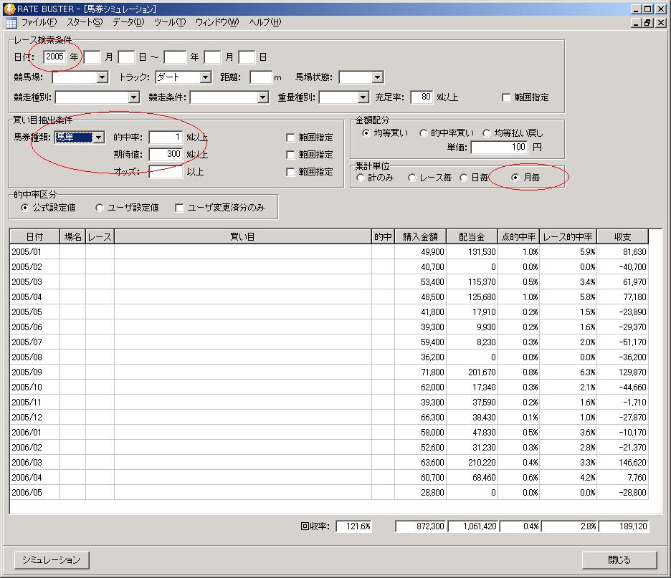
Task: Click the 2005/04 配当金 value 125,680
Action: 472,297
